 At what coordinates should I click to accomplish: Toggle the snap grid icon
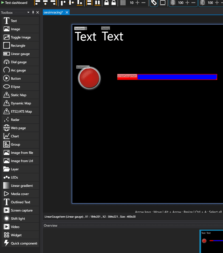click(x=123, y=3)
